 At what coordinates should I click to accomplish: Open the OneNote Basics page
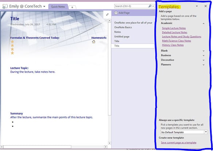coord(123,27)
